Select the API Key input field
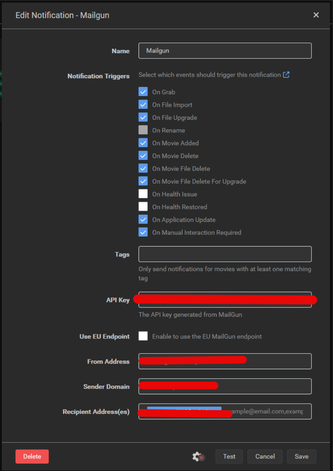The image size is (333, 471). click(x=225, y=300)
